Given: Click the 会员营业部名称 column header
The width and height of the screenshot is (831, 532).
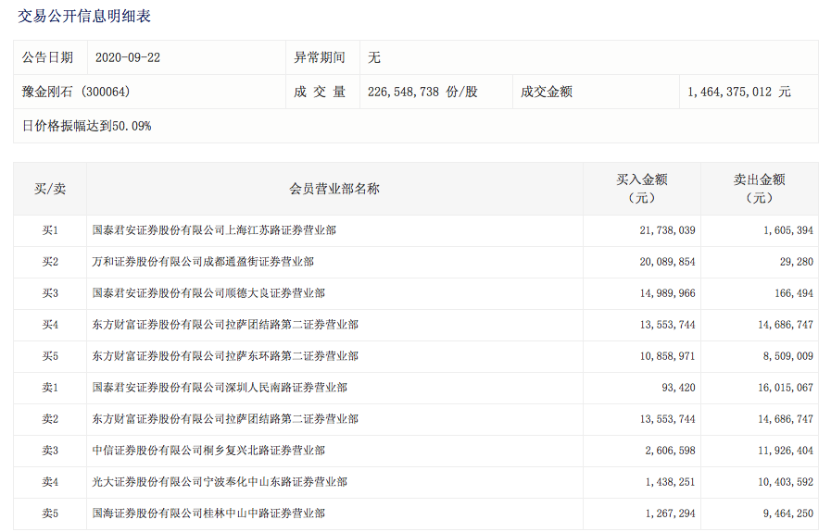Looking at the screenshot, I should [x=334, y=189].
